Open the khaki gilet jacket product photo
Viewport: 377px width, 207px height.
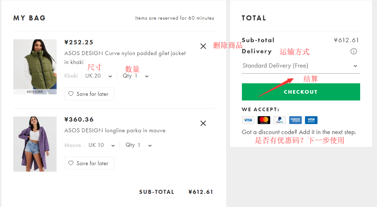[x=35, y=67]
